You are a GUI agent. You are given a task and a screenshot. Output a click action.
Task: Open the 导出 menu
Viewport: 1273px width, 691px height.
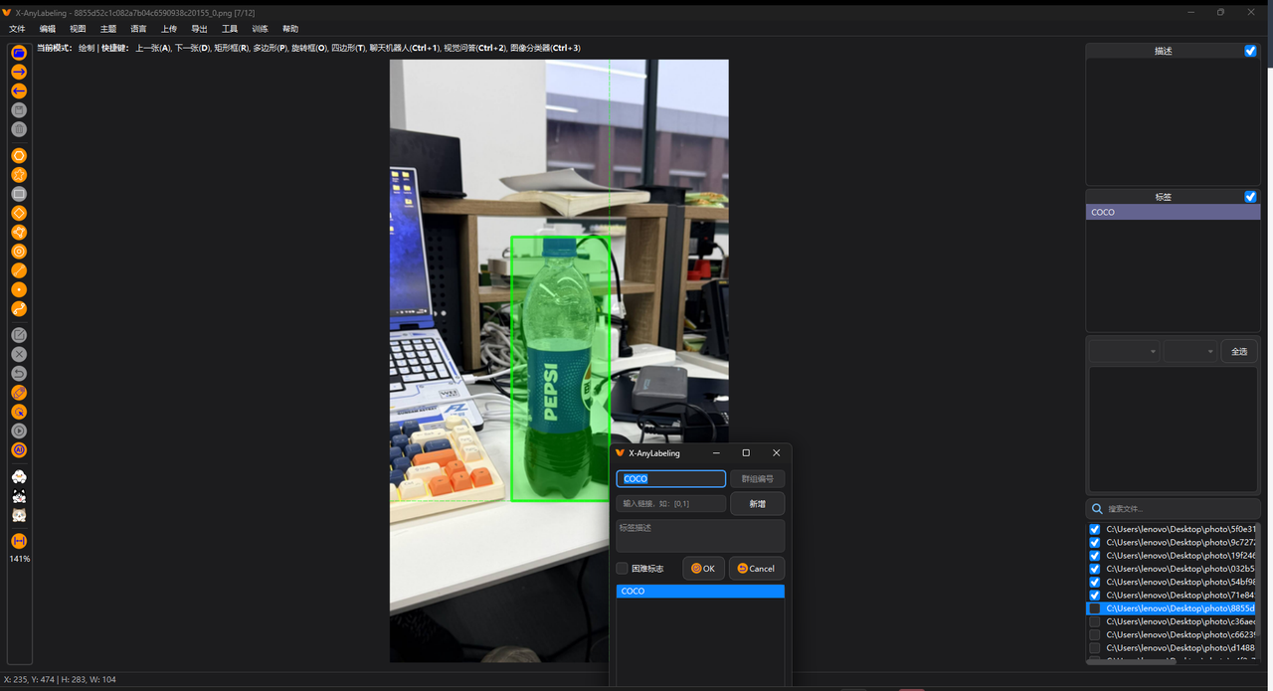tap(199, 29)
